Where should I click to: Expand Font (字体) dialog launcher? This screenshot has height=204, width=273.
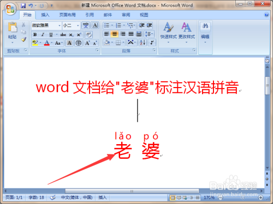pos(97,50)
